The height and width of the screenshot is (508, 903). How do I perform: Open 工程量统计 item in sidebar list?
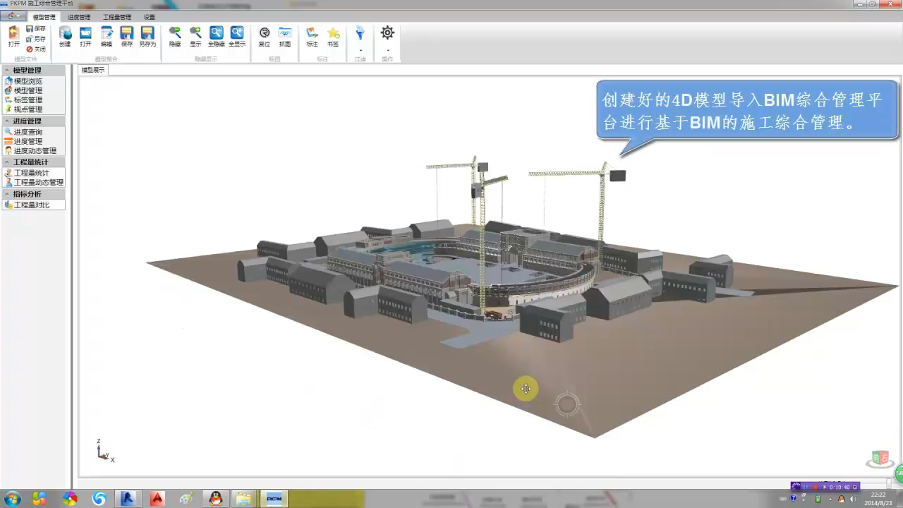[27, 173]
